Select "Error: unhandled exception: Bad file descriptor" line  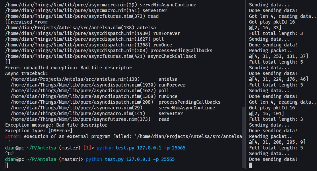click(68, 68)
